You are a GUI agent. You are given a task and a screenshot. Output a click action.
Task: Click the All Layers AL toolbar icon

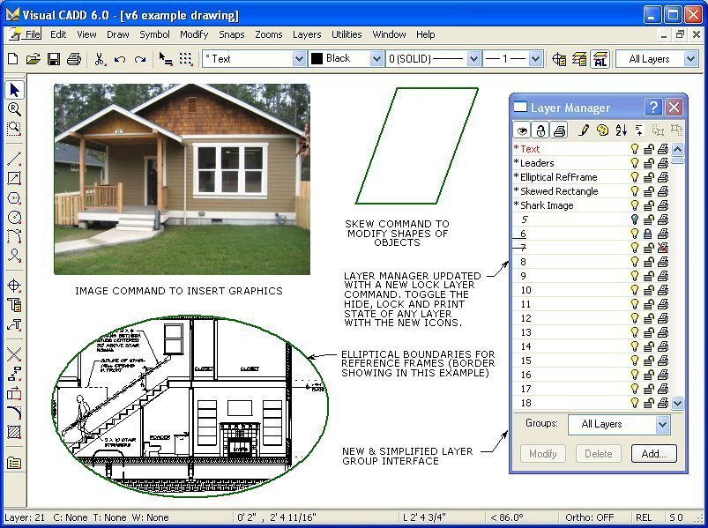click(x=600, y=59)
